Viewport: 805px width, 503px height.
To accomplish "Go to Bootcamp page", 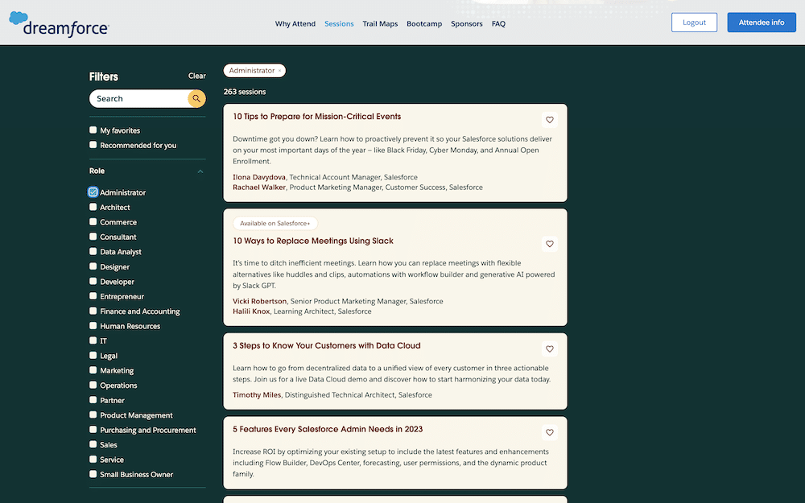I will pyautogui.click(x=424, y=23).
